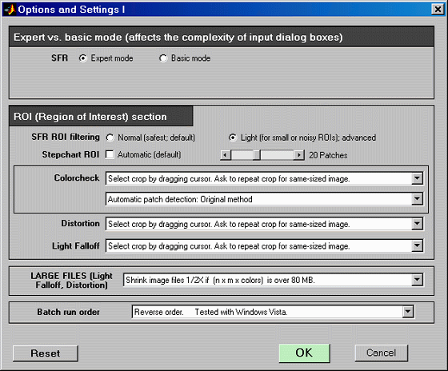The height and width of the screenshot is (371, 448).
Task: Expand the Light Falloff crop dropdown
Action: 265,246
